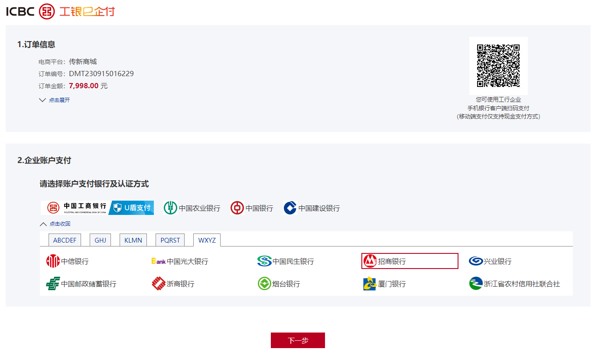This screenshot has height=352, width=598.
Task: Expand order details with 点击展开
Action: [x=55, y=100]
